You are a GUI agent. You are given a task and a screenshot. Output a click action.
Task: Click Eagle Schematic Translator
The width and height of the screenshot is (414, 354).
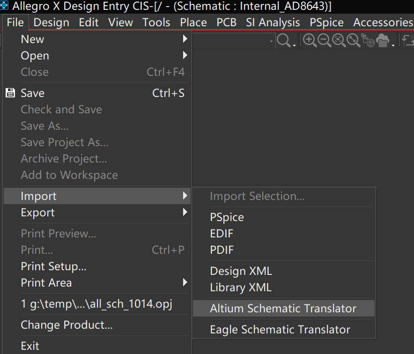click(x=284, y=330)
